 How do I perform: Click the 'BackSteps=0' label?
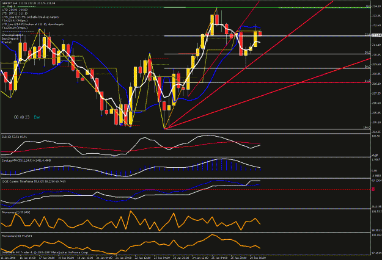click(x=10, y=38)
